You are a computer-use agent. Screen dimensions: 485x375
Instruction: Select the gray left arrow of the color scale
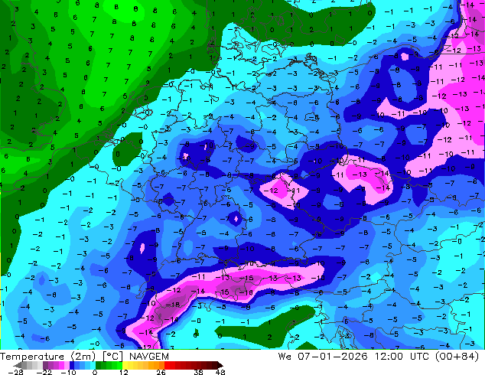coord(18,365)
